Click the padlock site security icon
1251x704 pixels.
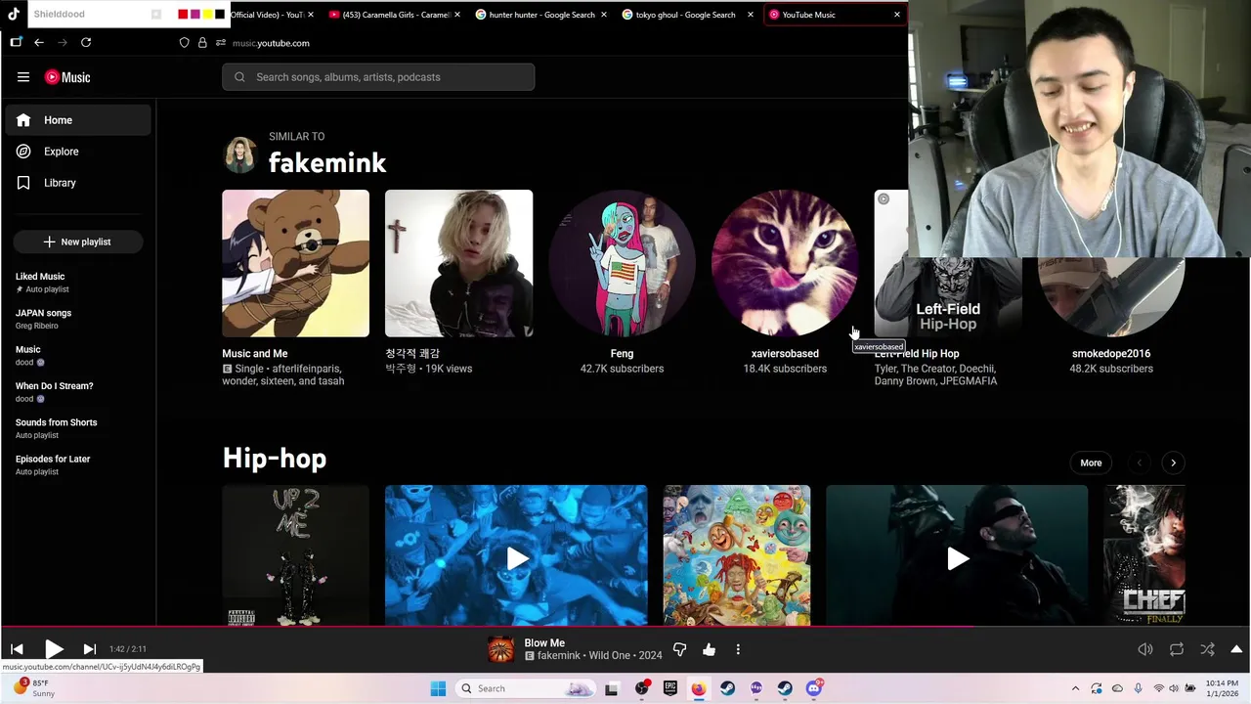coord(202,43)
